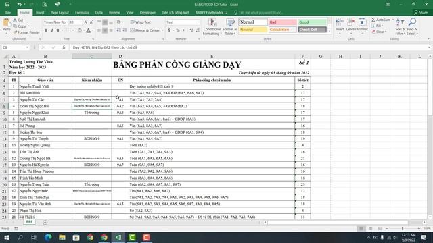Image resolution: width=433 pixels, height=243 pixels.
Task: Open Find & Select
Action: pyautogui.click(x=412, y=27)
